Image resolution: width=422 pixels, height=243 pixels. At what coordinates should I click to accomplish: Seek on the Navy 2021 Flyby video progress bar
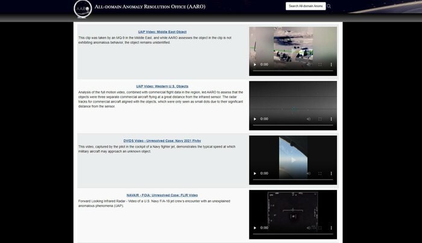293,180
